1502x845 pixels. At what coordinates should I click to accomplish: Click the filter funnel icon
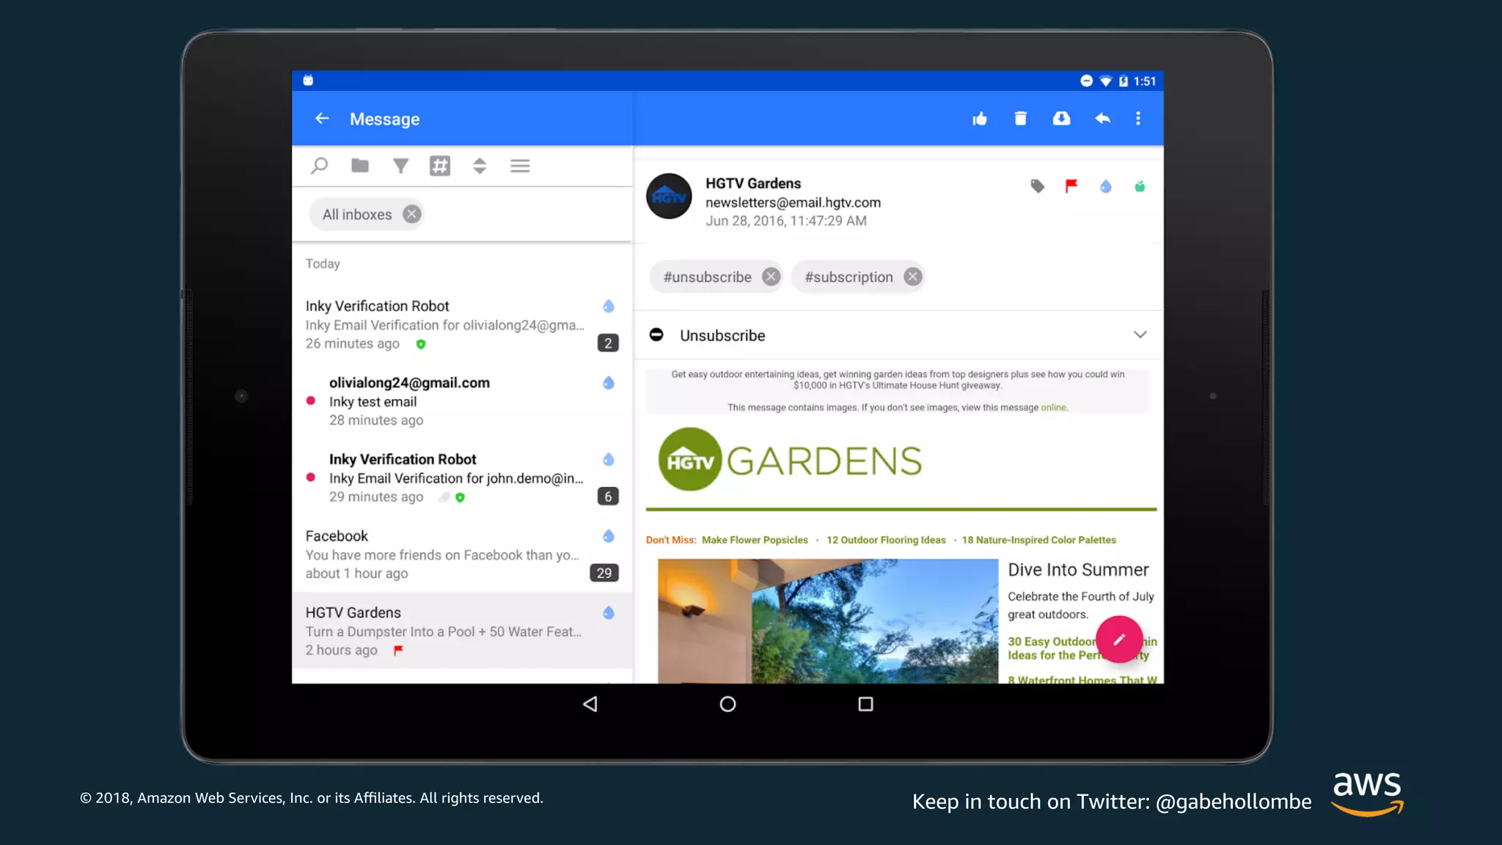coord(400,166)
